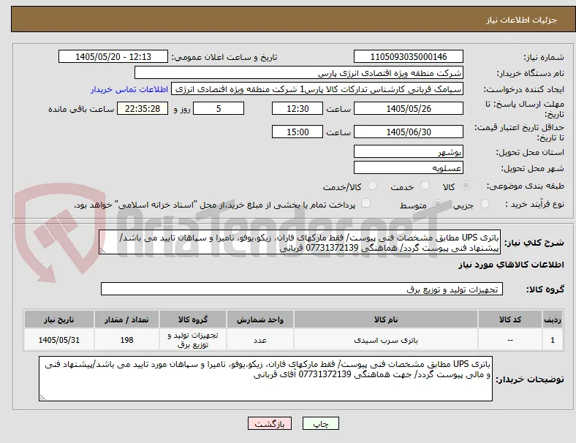Click the چاپ print button

321,423
